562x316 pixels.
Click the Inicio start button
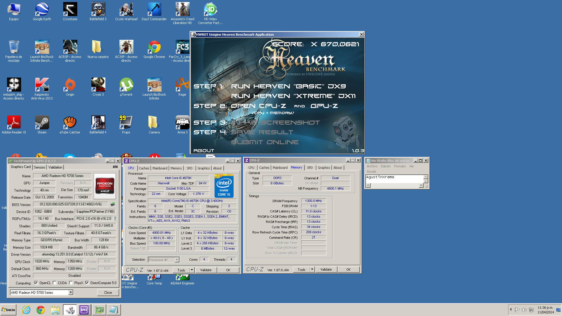click(8, 310)
